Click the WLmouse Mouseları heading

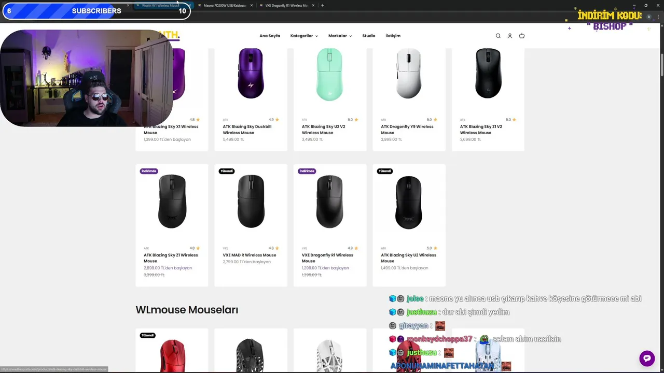[x=187, y=310]
